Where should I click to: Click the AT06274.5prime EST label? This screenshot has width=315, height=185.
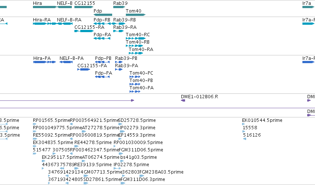(x=101, y=158)
